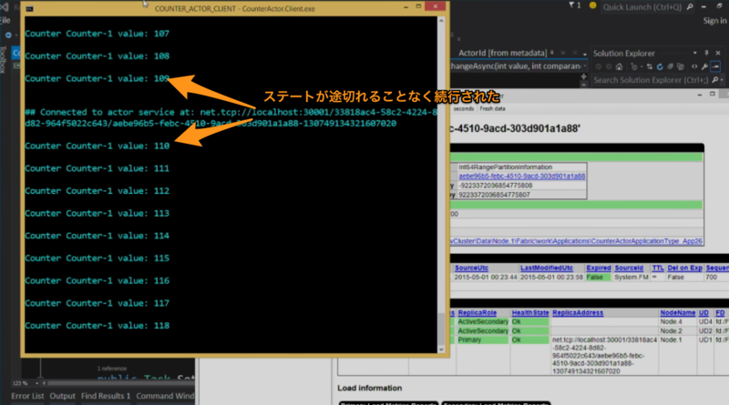Click the Primary replica role cell
Image resolution: width=729 pixels, height=405 pixels.
(483, 340)
